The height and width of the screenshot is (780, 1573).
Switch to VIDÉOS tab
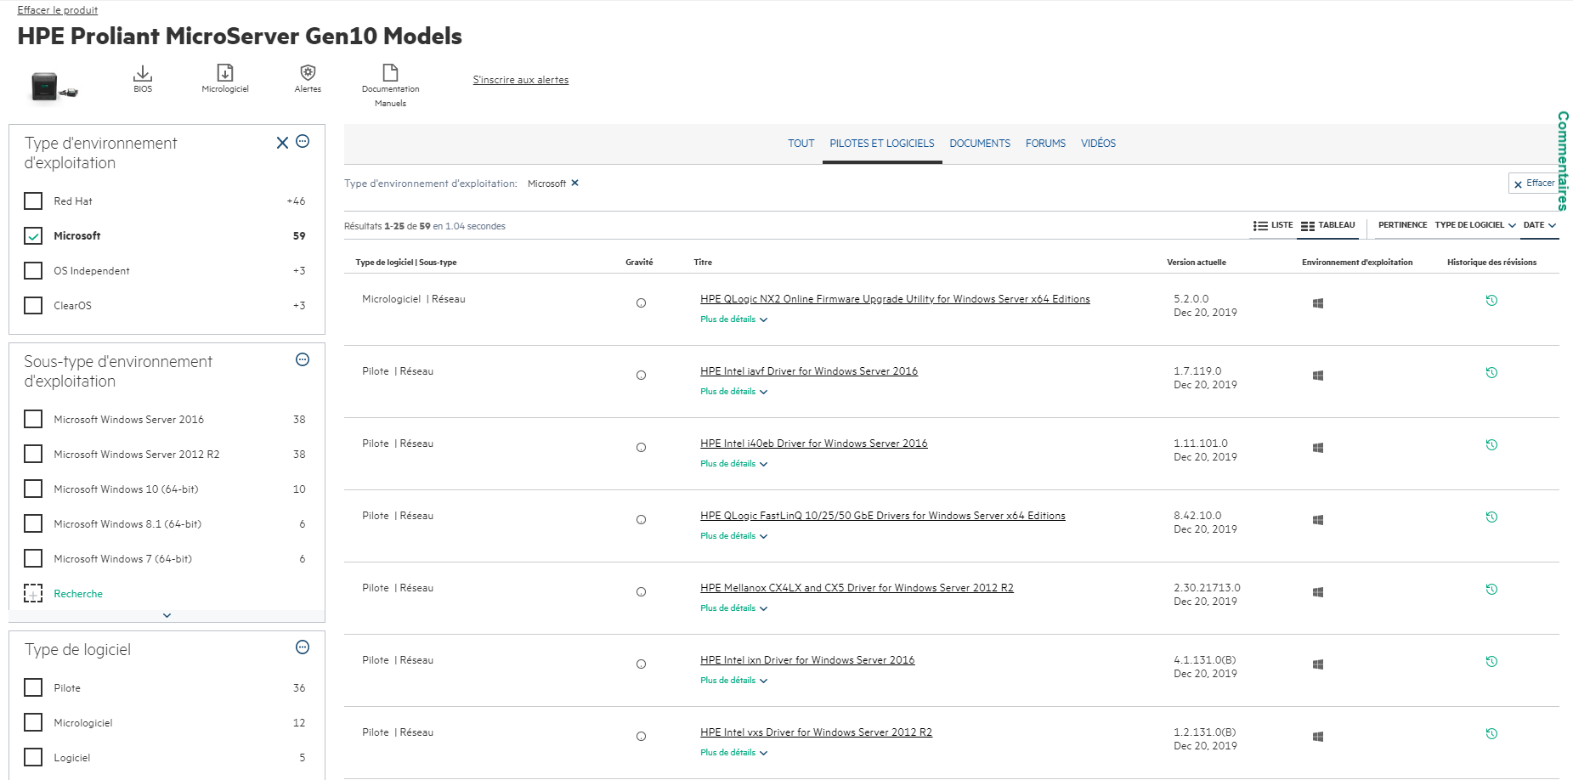[1098, 144]
